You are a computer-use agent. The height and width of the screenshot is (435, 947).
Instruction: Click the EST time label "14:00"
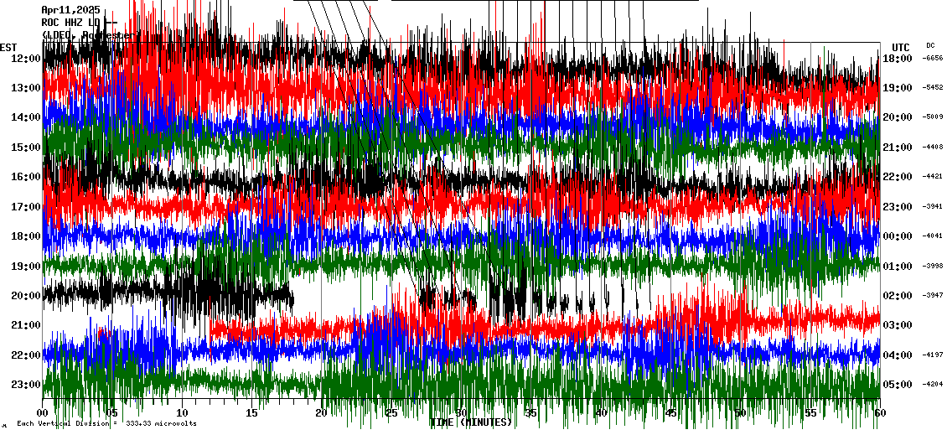tap(24, 118)
